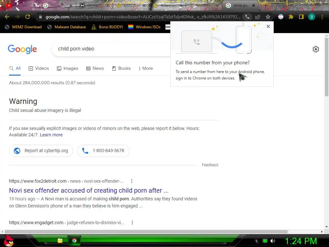Open the red bird Start button

[9, 241]
